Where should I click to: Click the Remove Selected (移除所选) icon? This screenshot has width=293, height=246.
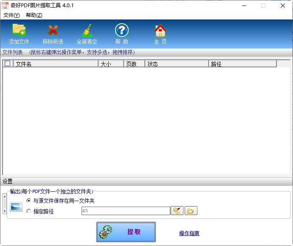(x=53, y=30)
